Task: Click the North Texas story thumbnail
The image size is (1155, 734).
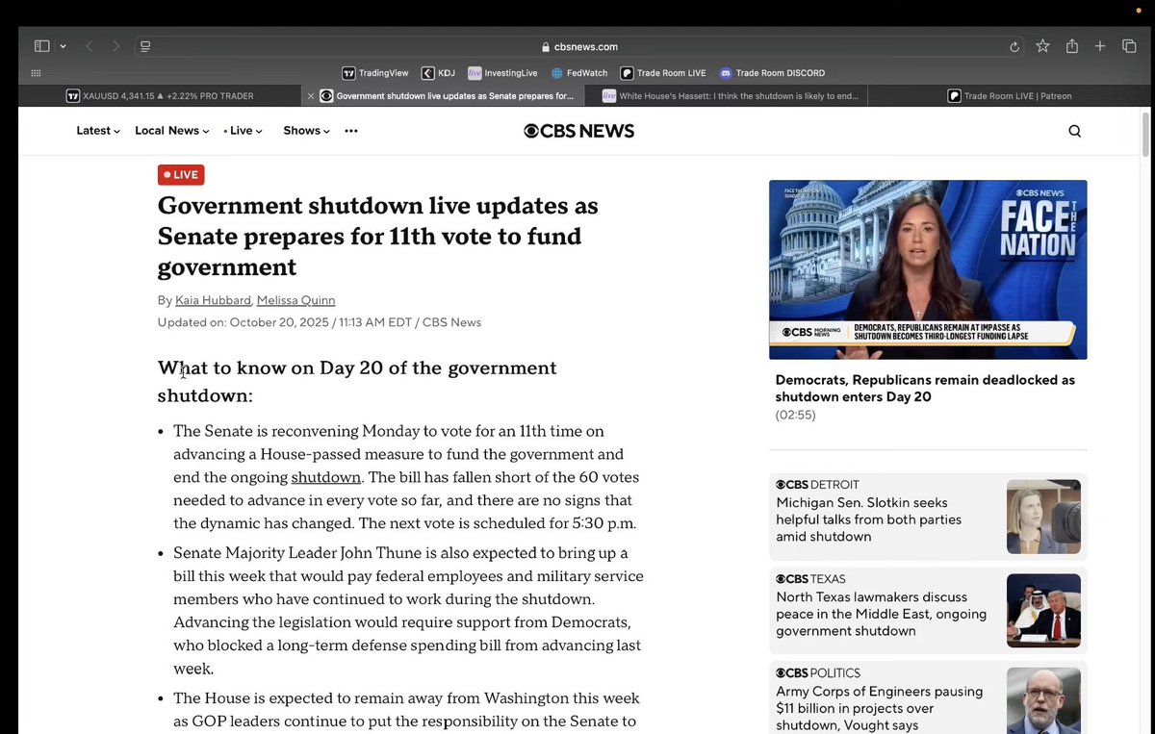Action: (x=1043, y=611)
